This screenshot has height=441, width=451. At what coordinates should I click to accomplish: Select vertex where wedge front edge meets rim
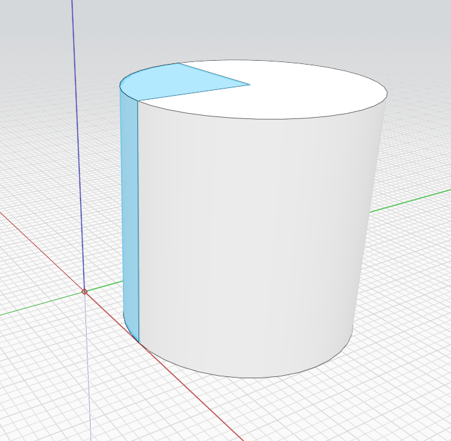[x=137, y=101]
